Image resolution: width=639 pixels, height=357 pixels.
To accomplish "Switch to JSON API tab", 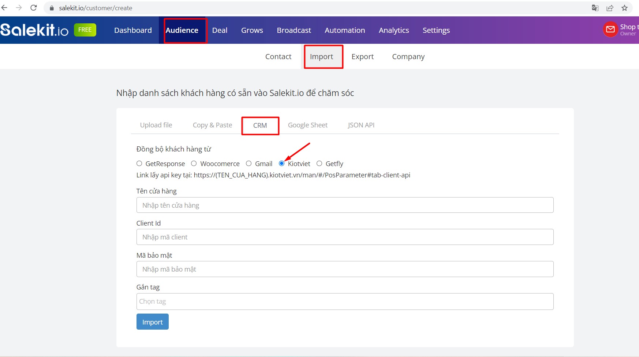I will 361,125.
